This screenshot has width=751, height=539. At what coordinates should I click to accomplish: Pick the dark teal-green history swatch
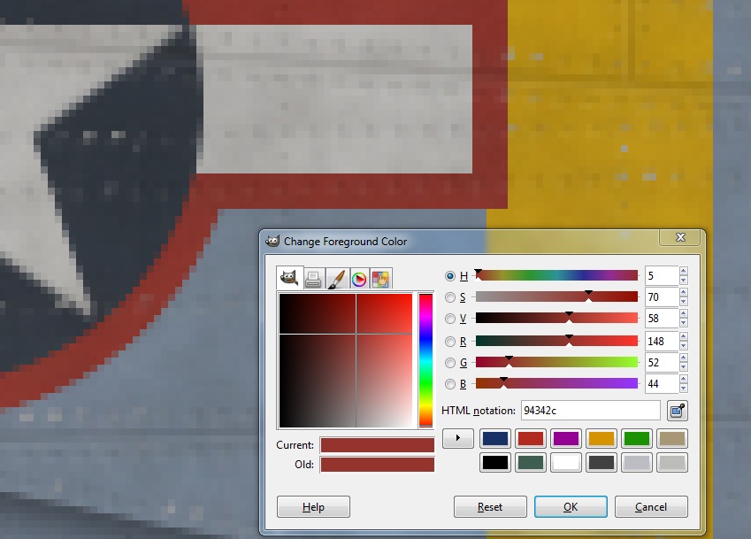(530, 462)
